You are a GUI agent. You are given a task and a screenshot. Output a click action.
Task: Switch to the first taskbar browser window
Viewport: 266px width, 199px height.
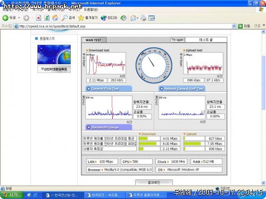63,195
